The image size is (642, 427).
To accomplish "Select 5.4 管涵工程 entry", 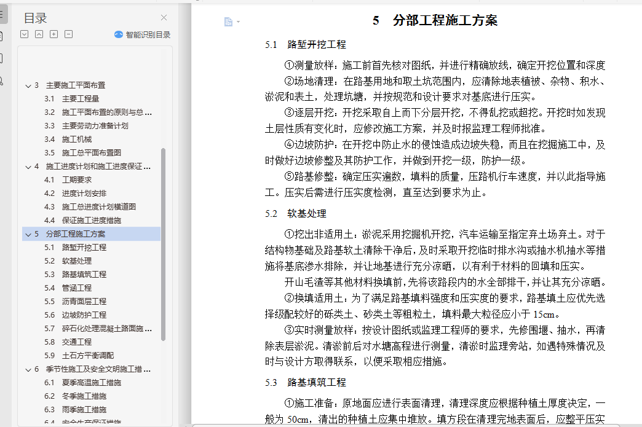I will tap(68, 288).
